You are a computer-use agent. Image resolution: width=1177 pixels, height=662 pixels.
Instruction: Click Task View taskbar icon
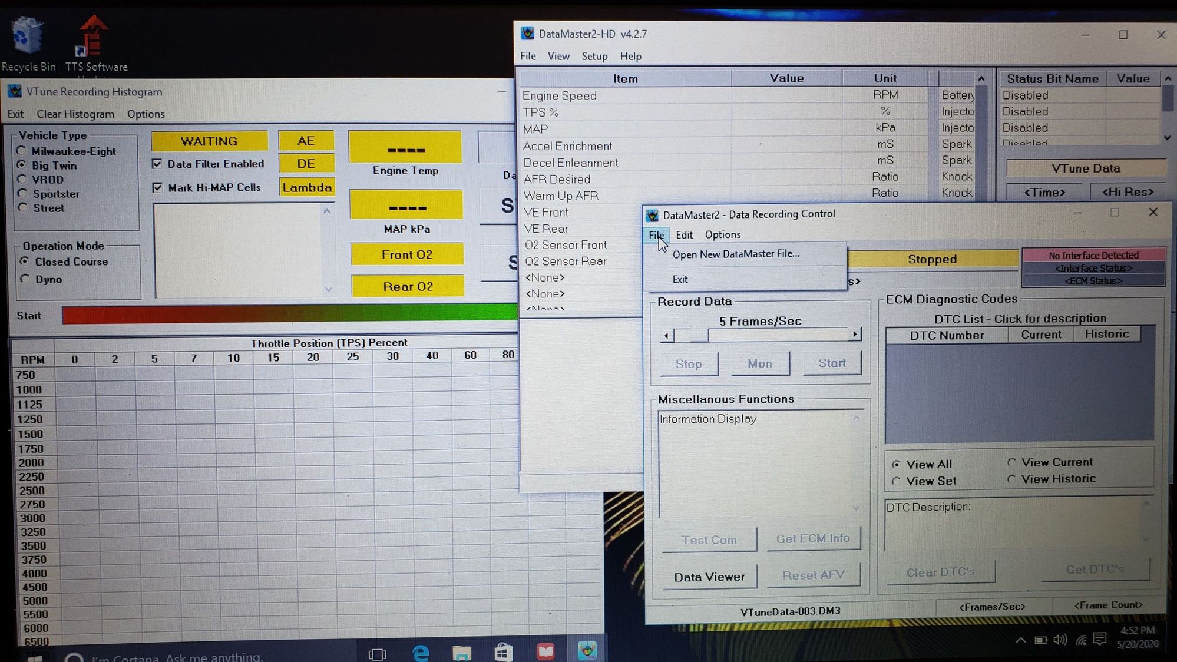(377, 654)
